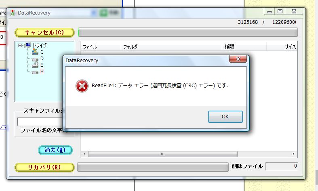This screenshot has width=318, height=191.
Task: Sort by the ファイル column header
Action: point(101,47)
